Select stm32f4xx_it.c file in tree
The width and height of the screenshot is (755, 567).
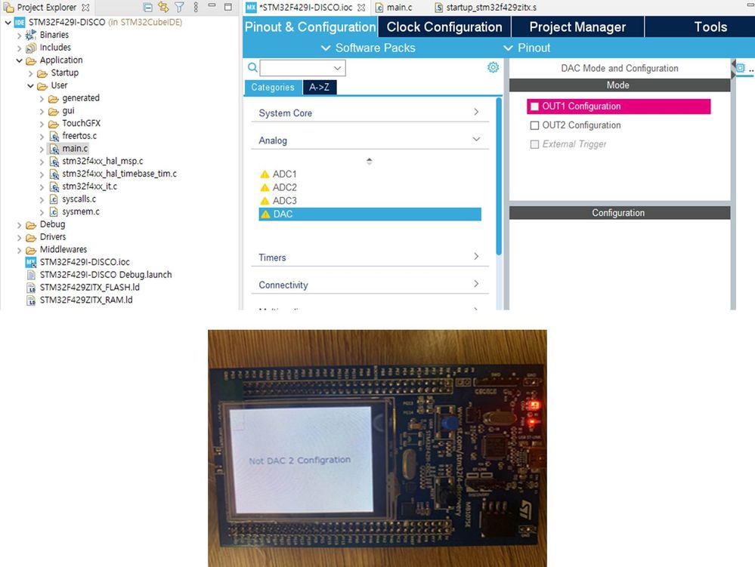tap(90, 186)
